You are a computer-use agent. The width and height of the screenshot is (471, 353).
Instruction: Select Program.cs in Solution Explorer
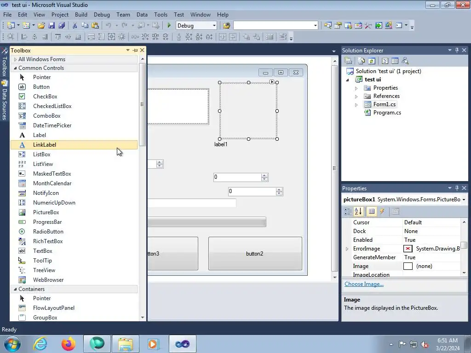tap(387, 113)
